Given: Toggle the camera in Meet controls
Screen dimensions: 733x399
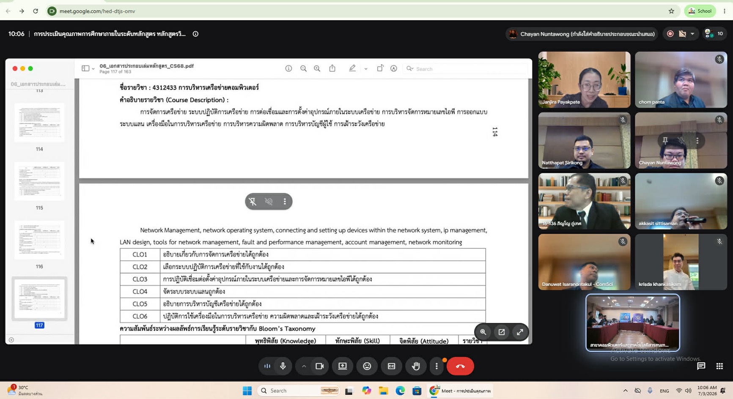Looking at the screenshot, I should click(320, 366).
